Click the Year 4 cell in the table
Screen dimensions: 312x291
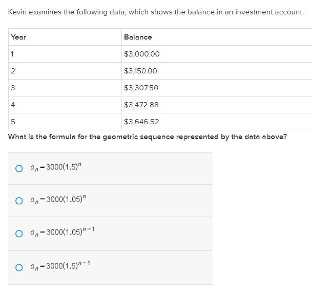(x=13, y=105)
